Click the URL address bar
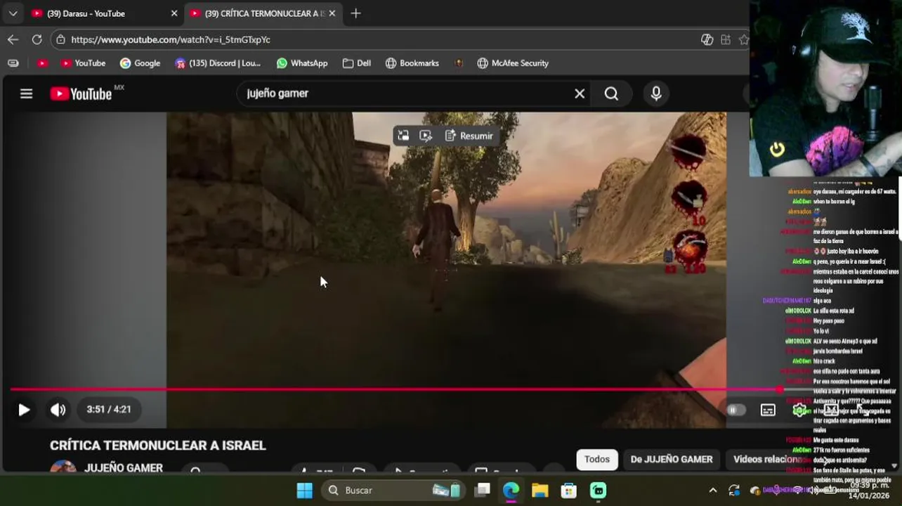 pyautogui.click(x=379, y=39)
